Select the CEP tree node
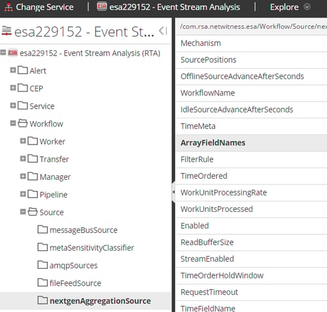Screen dimensions: 327x312 [37, 88]
